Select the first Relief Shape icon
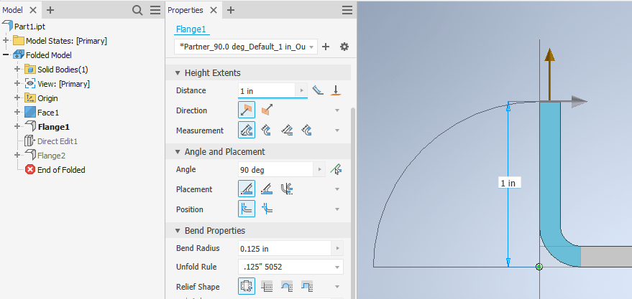 click(246, 286)
